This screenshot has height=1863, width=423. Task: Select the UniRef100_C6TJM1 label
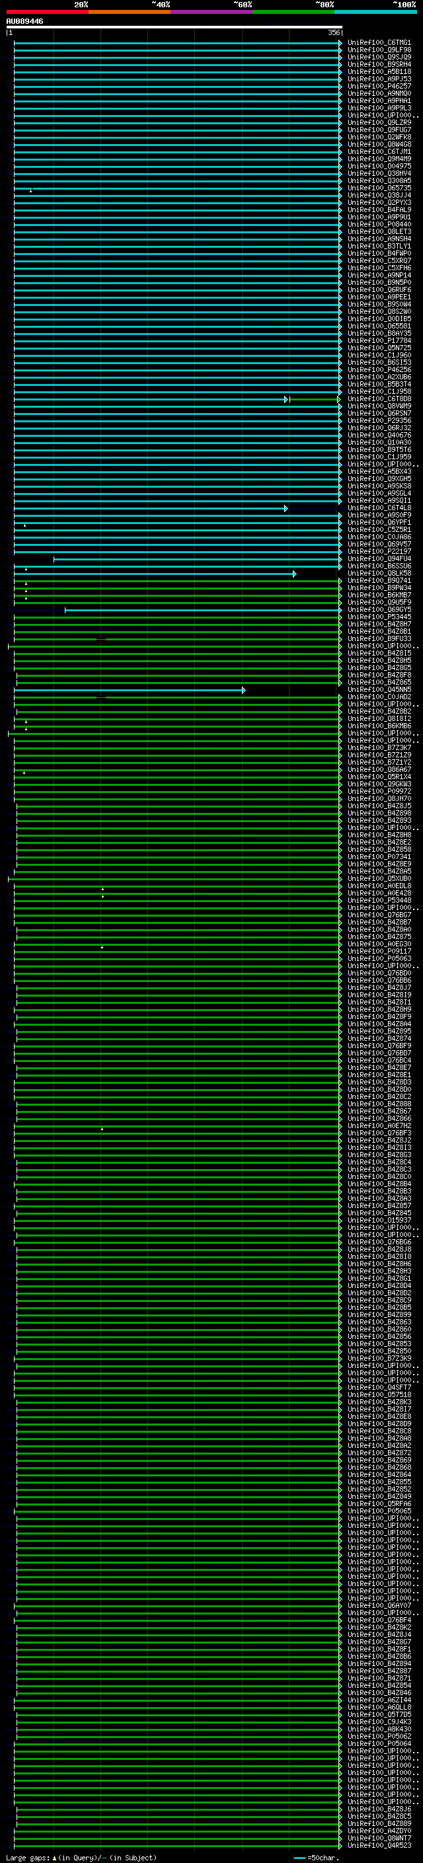tap(379, 152)
